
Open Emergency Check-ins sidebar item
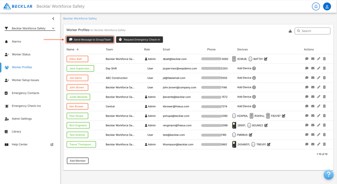[x=26, y=106]
